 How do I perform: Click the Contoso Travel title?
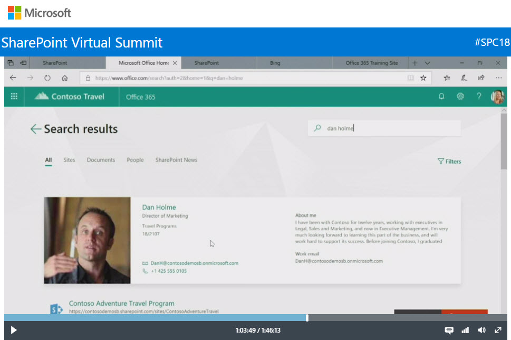pos(78,97)
